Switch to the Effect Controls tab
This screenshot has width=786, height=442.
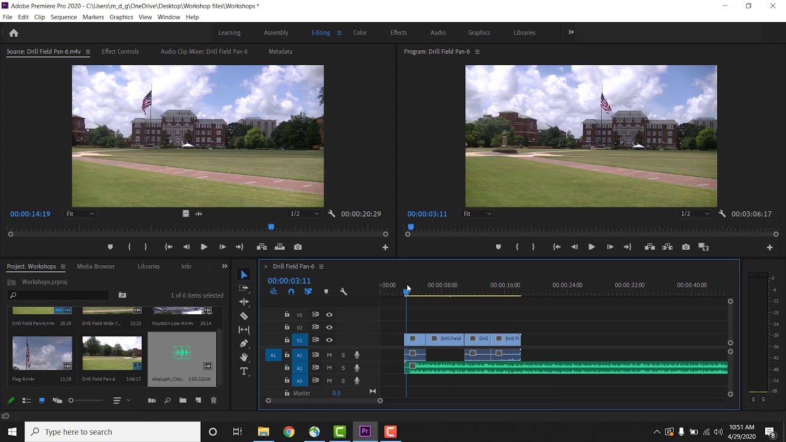tap(120, 52)
